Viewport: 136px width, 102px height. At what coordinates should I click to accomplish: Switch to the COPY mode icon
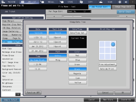pos(81,2)
